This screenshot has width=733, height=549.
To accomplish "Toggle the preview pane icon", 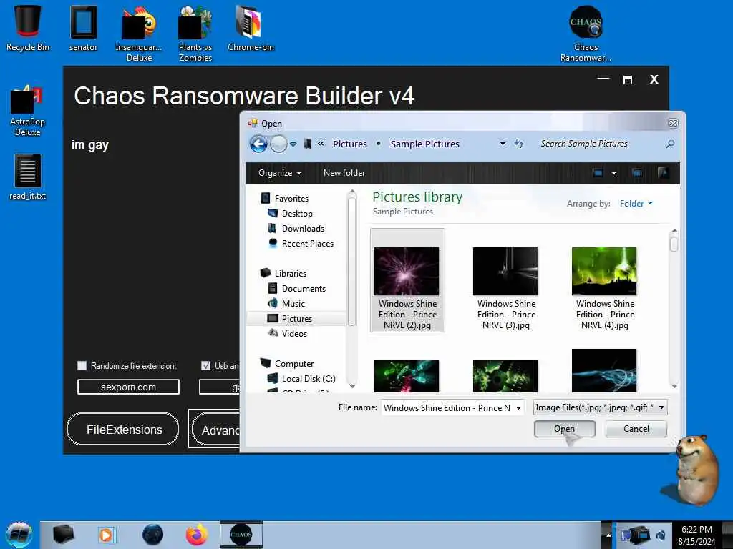I will (636, 173).
